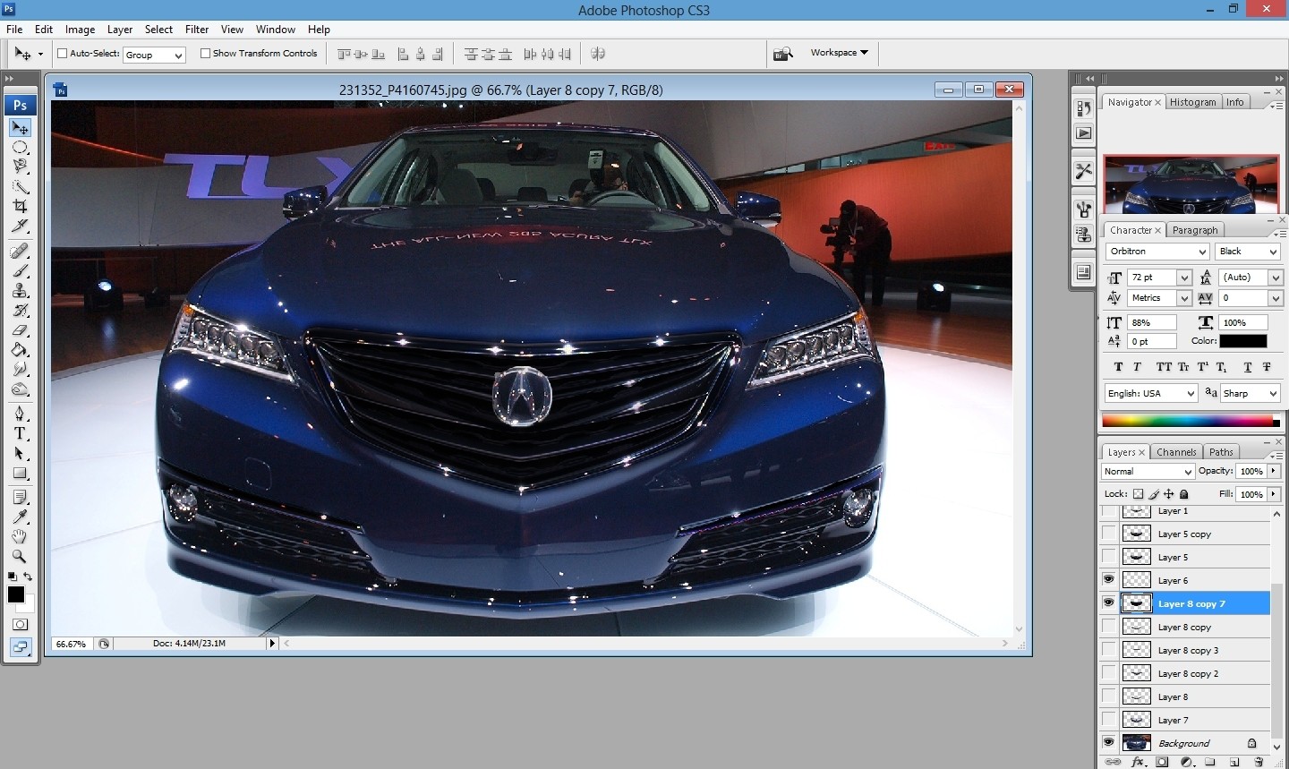Select the Lasso tool

pos(20,167)
